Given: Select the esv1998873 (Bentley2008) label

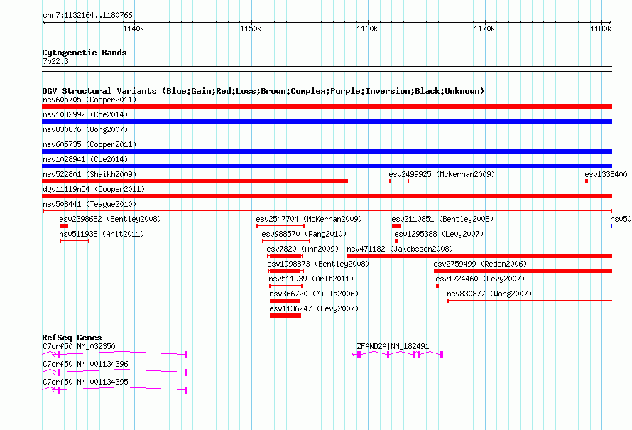Looking at the screenshot, I should click(318, 264).
